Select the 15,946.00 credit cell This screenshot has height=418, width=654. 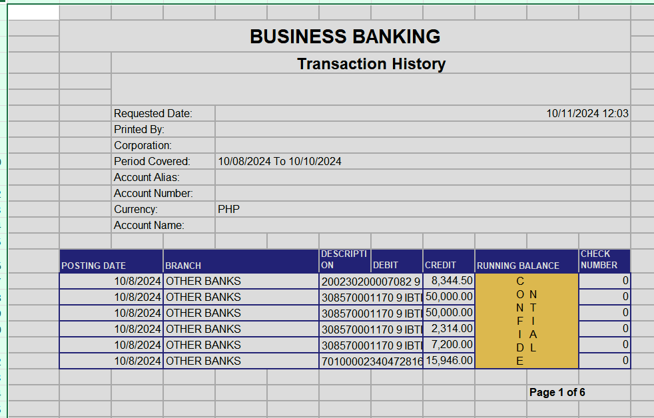click(448, 361)
